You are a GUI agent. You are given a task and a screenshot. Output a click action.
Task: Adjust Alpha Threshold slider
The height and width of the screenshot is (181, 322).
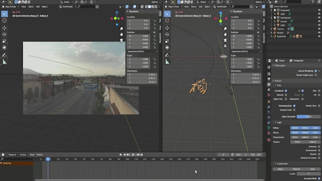[x=309, y=117]
